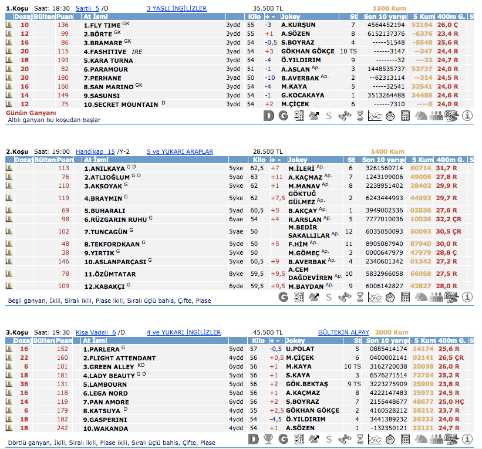The height and width of the screenshot is (449, 482).
Task: Click the G icon under race 2
Action: (284, 297)
